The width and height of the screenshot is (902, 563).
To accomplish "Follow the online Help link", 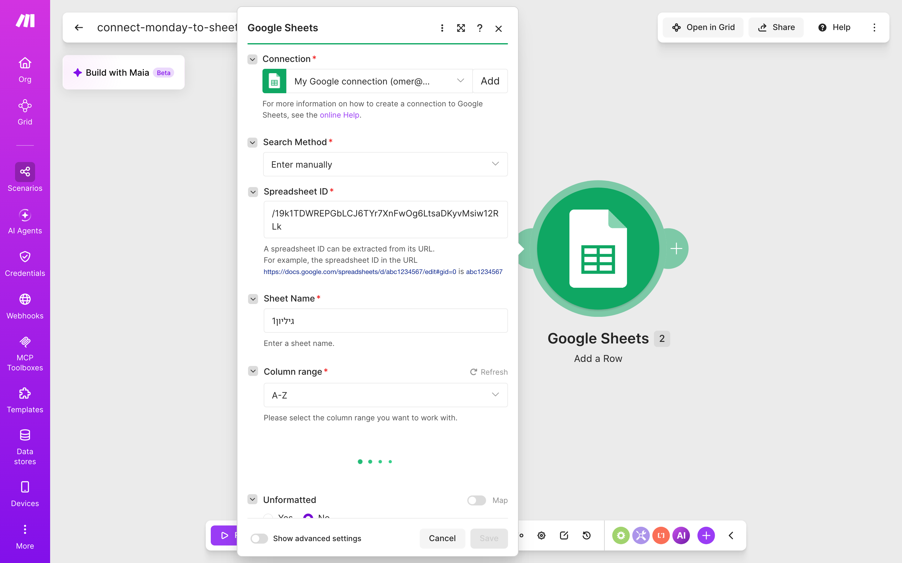I will [340, 115].
